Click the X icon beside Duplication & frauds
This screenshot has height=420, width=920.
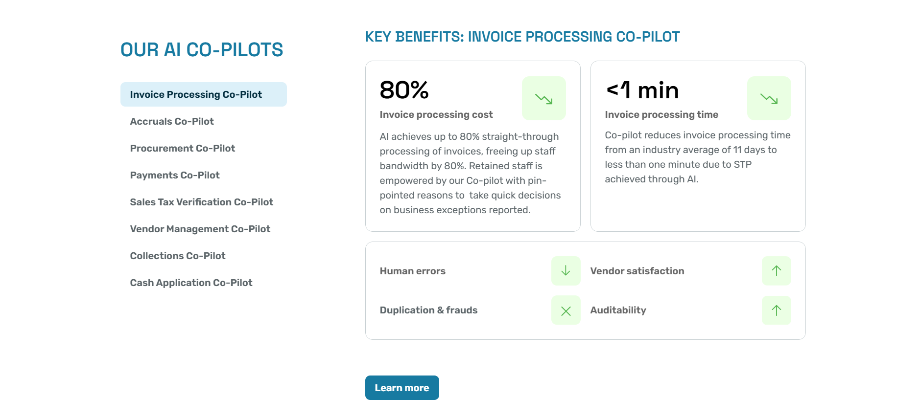pyautogui.click(x=566, y=310)
